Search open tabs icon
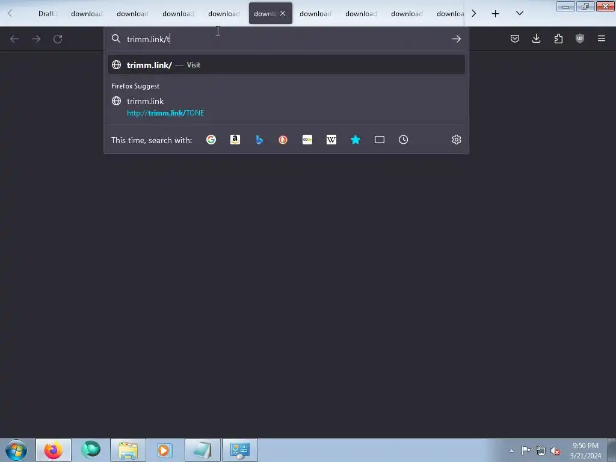This screenshot has width=616, height=462. click(x=380, y=140)
